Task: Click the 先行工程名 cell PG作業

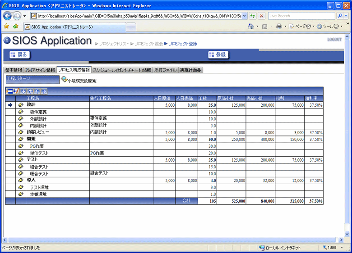Action: (x=121, y=153)
